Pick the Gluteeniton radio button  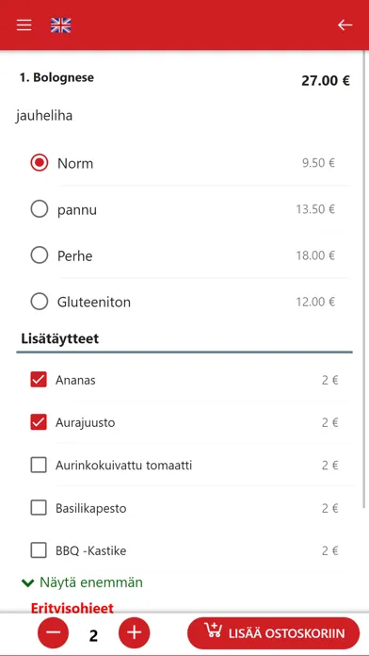coord(40,302)
